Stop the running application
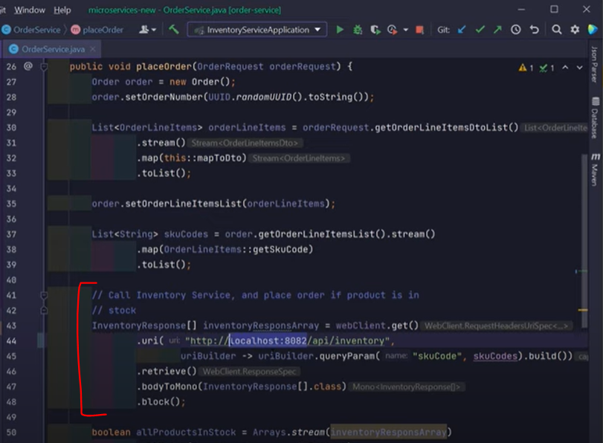This screenshot has height=443, width=603. pos(419,30)
